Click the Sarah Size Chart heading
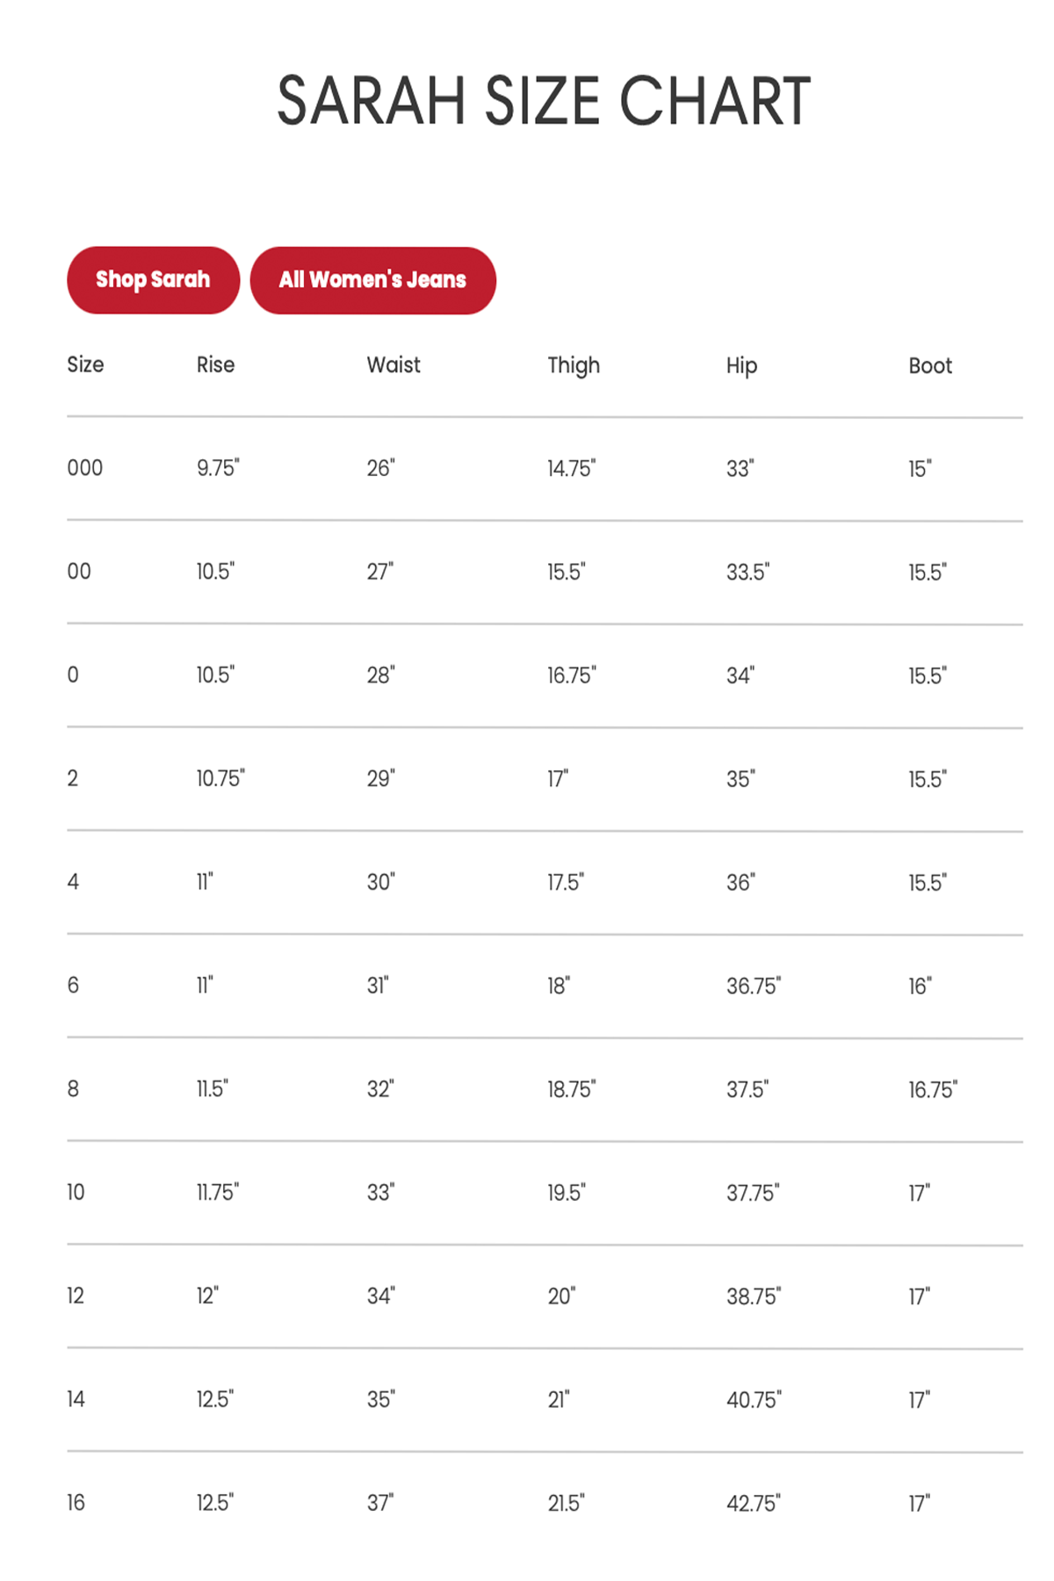The height and width of the screenshot is (1581, 1054). 544,101
